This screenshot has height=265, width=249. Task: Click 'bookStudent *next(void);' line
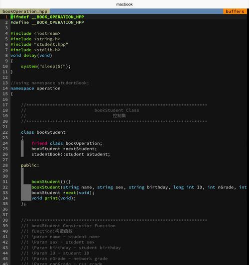(x=63, y=193)
